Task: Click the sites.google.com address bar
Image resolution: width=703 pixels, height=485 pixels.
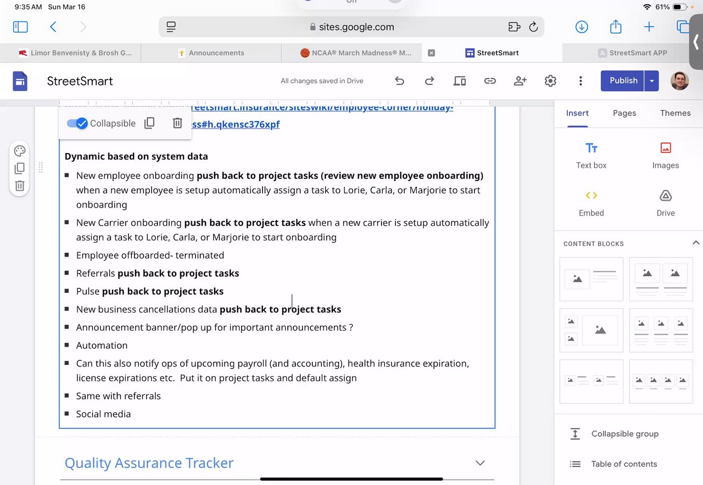Action: (351, 26)
